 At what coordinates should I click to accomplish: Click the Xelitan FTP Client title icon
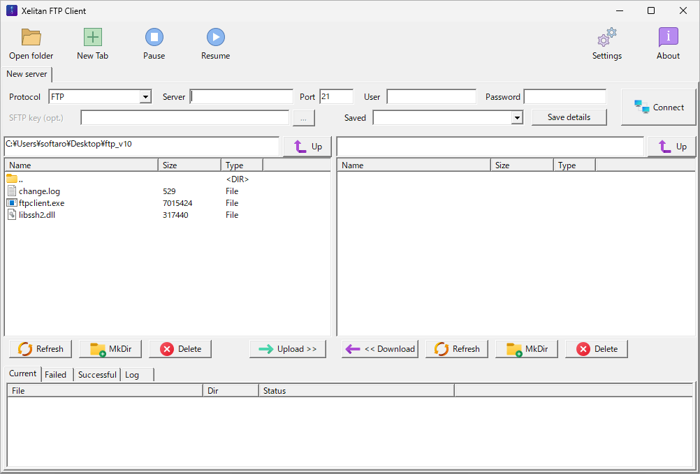pyautogui.click(x=12, y=10)
